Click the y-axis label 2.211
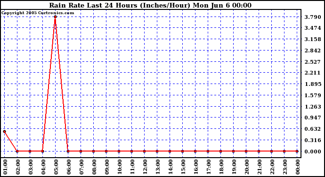Screen dimensions: 325x177 (x=313, y=73)
